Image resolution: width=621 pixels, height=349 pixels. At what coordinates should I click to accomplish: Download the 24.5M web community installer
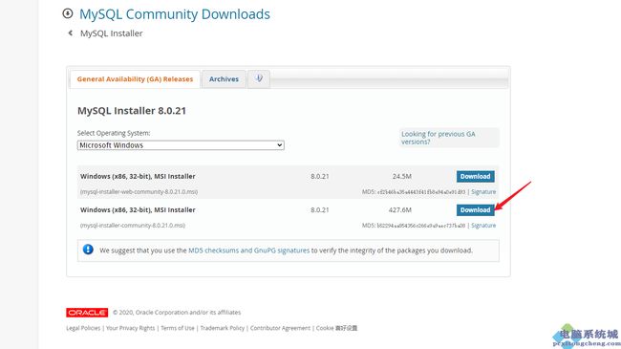coord(475,177)
